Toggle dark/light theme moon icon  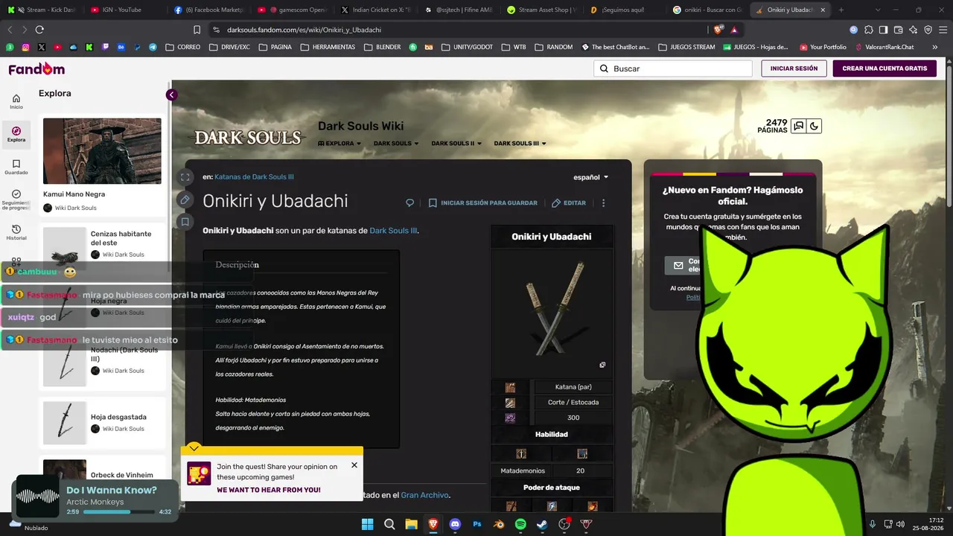[x=814, y=127]
